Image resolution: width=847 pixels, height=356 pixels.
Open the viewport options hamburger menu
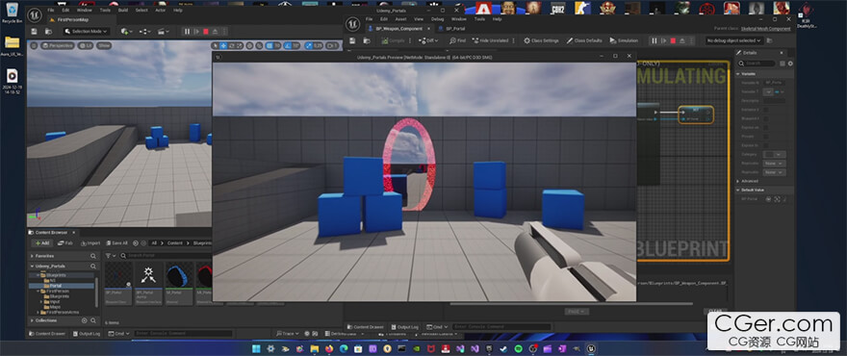point(34,46)
